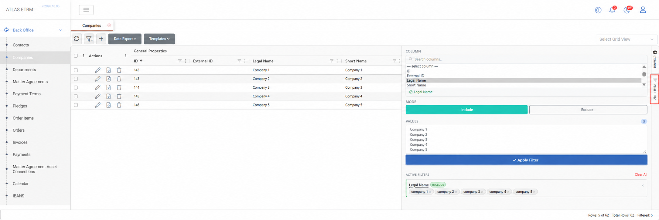Click pencil icon for Company 5 row
This screenshot has height=220, width=659.
point(97,105)
